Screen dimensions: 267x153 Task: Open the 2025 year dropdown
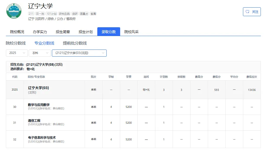[17, 53]
